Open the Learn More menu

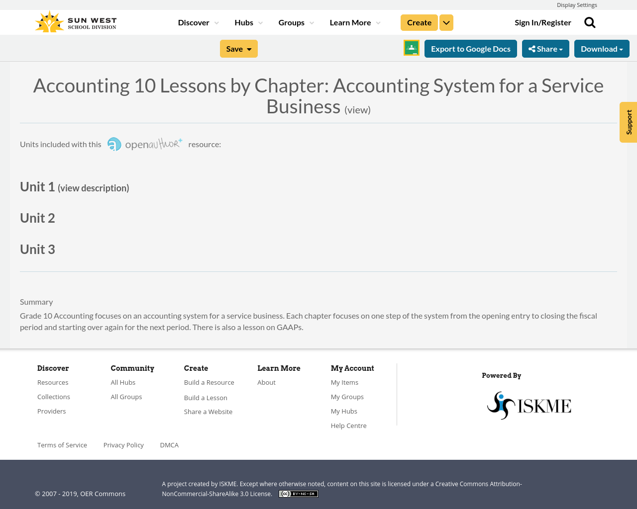353,22
